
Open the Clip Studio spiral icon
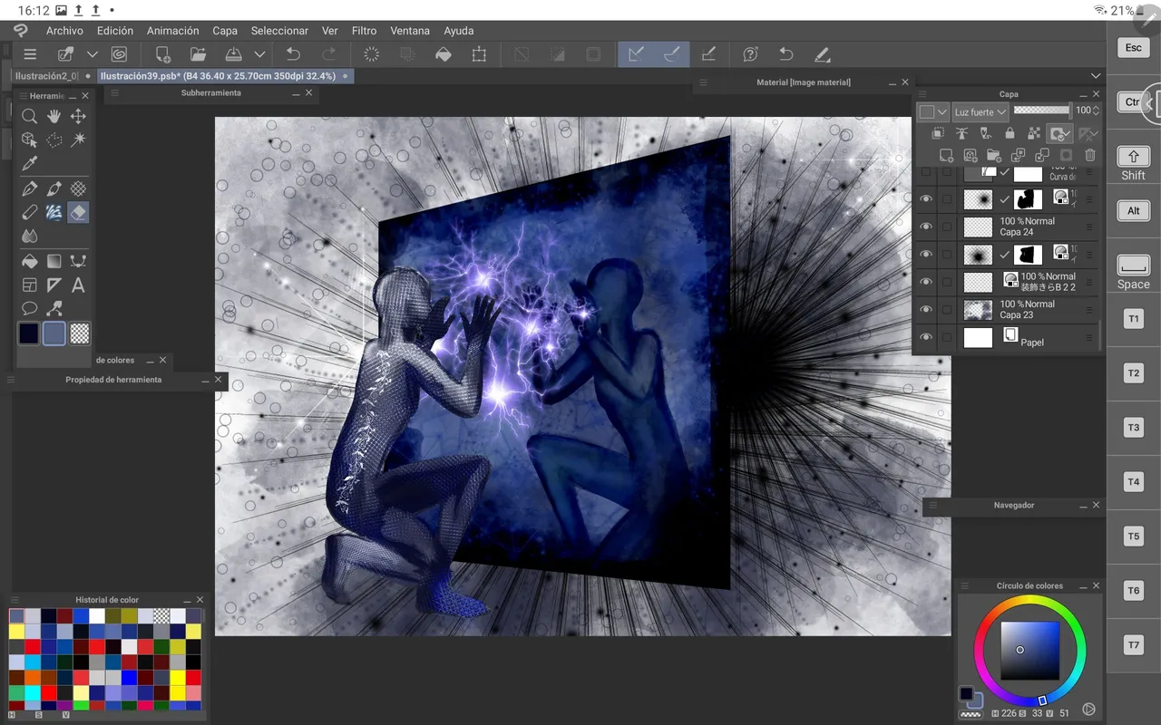click(x=119, y=54)
